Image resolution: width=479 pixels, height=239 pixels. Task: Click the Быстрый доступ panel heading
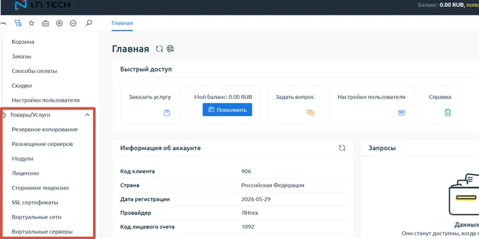146,69
